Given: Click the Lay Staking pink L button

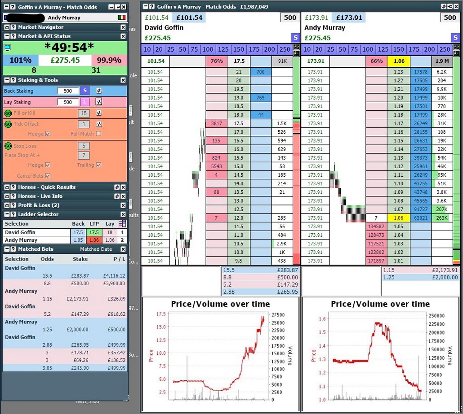Looking at the screenshot, I should 85,102.
